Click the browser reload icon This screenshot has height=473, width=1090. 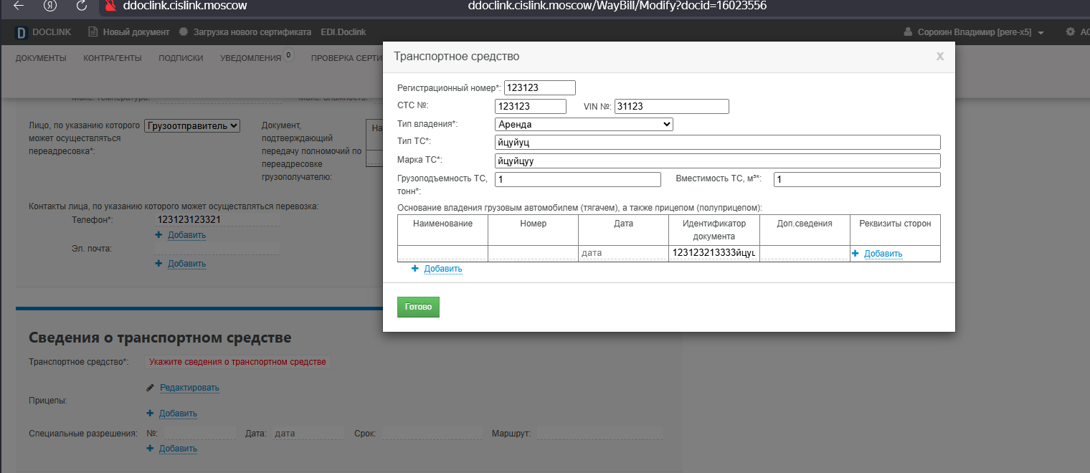click(x=82, y=6)
